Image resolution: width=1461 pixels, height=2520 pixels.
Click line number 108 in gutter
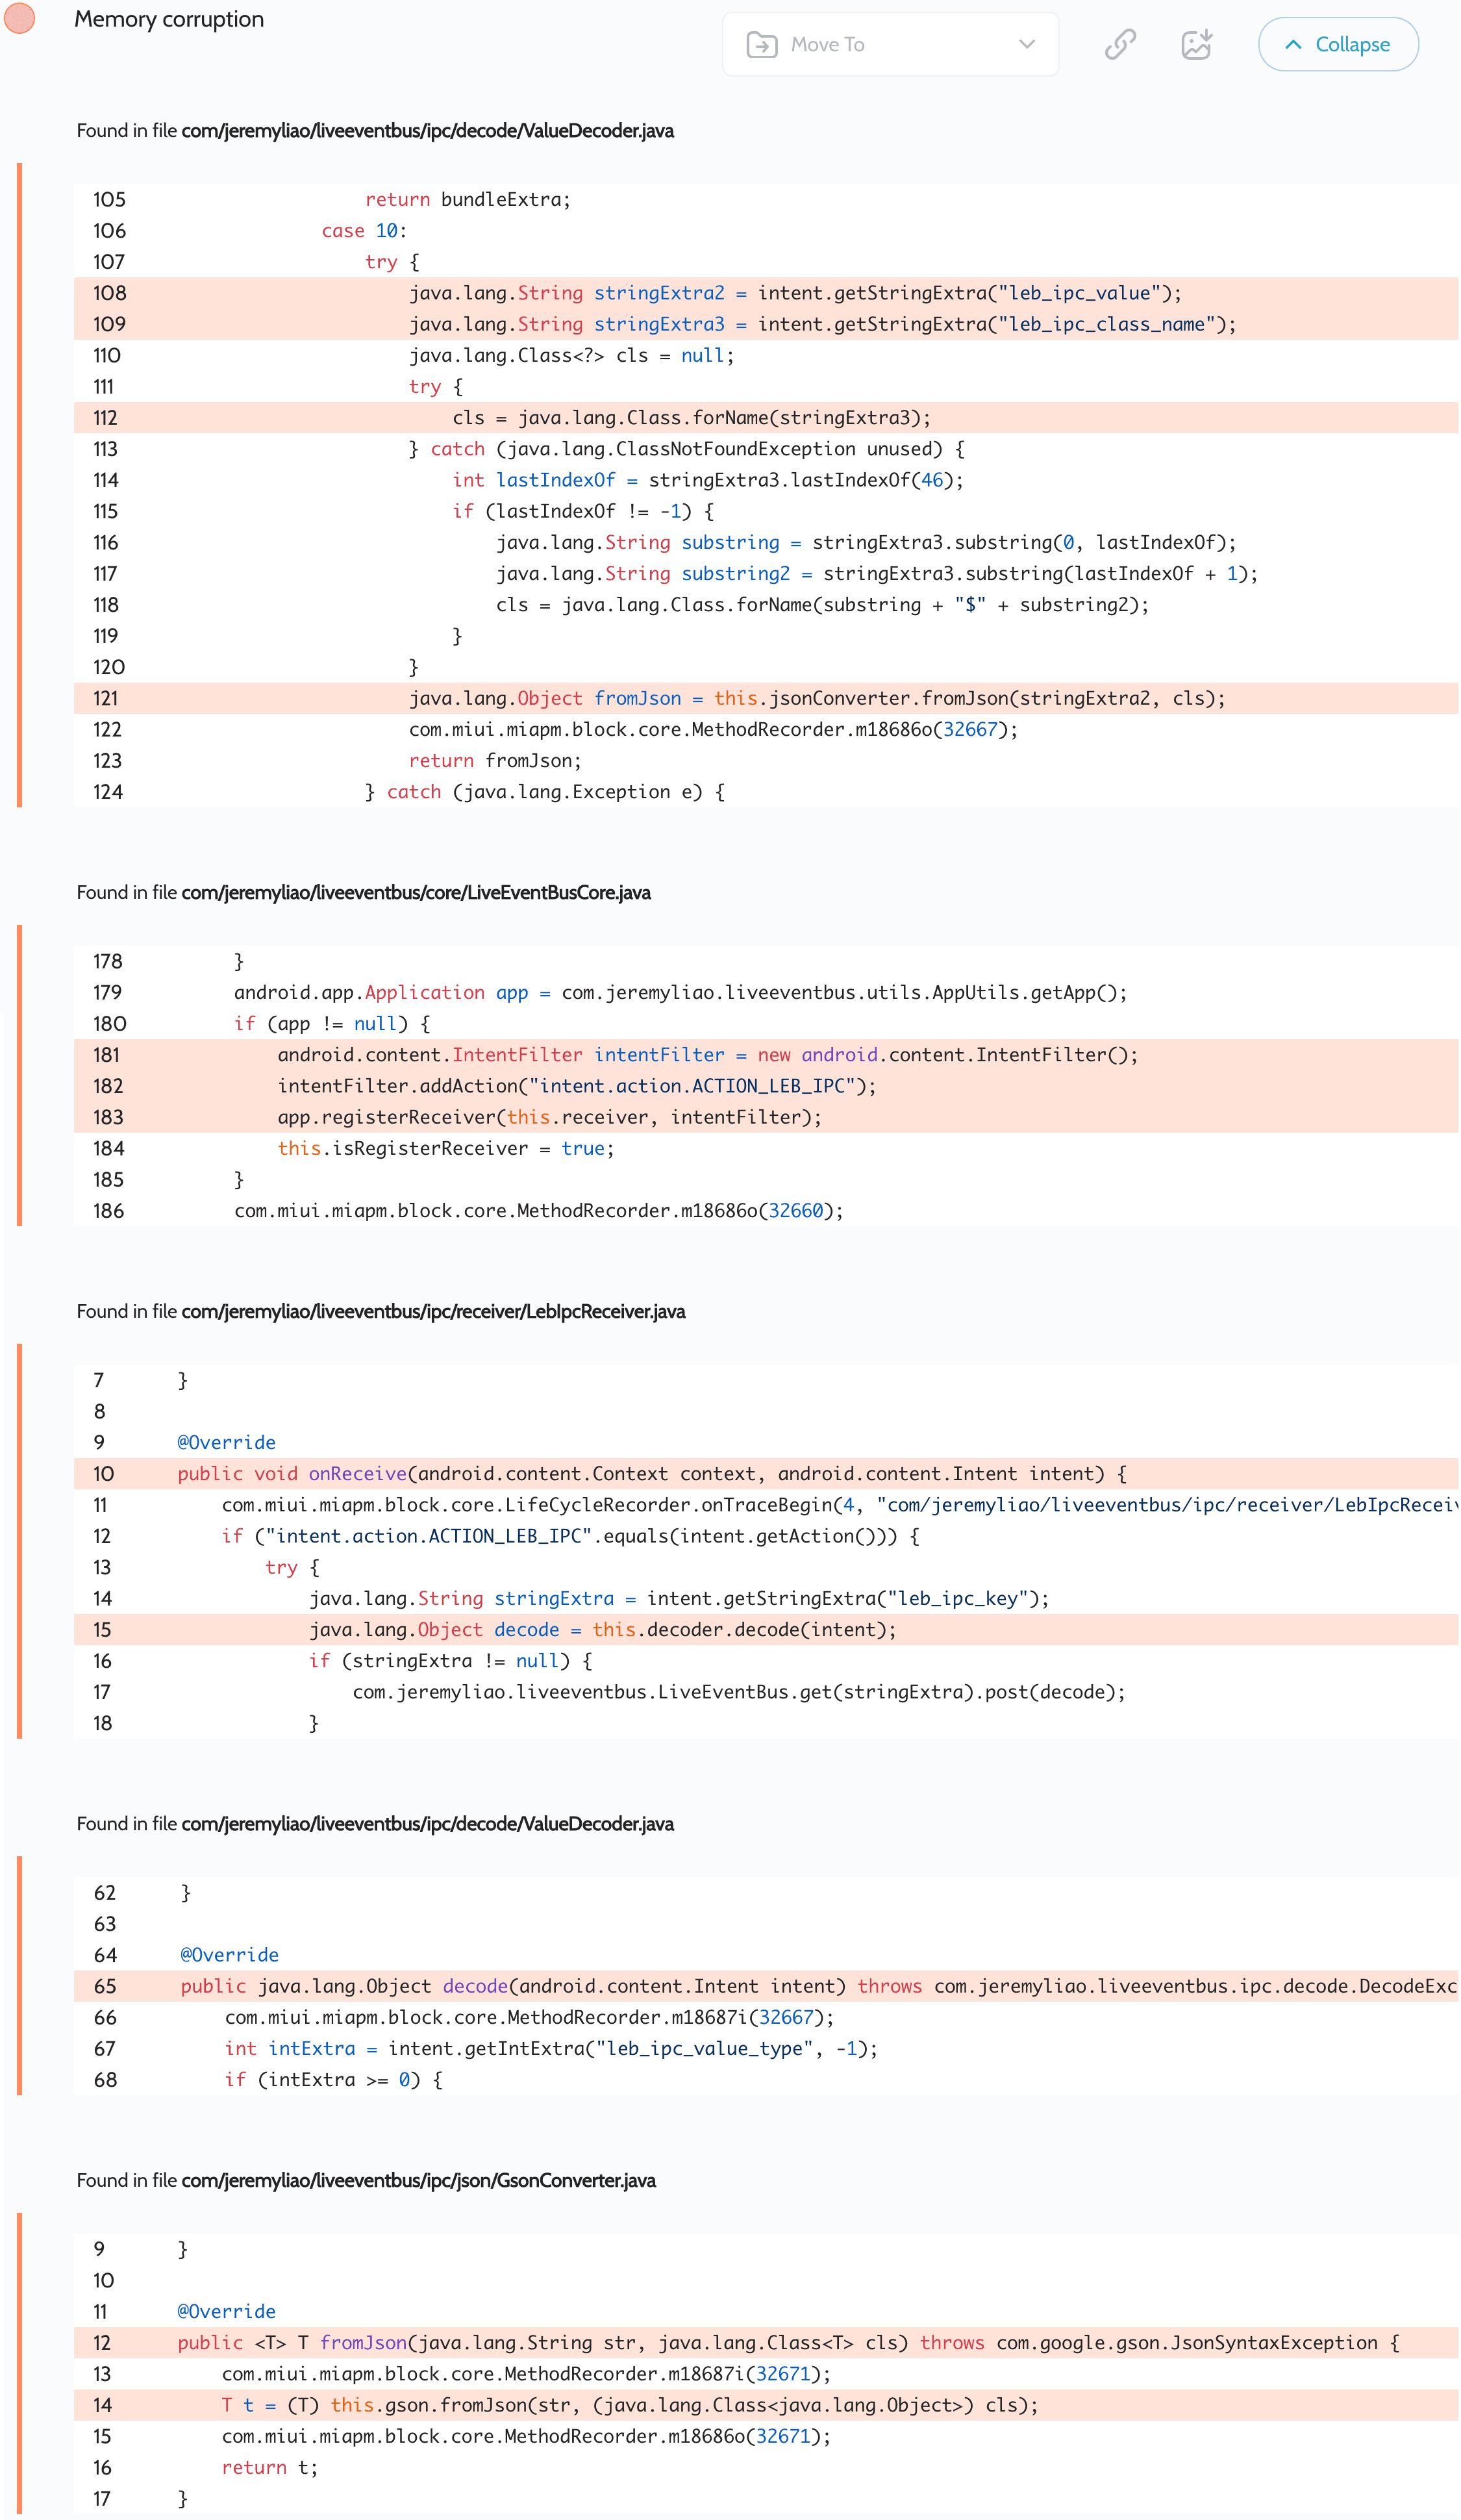pyautogui.click(x=109, y=293)
